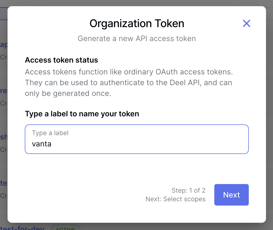273x230 pixels.
Task: Click the typed 'vanta' text in field
Action: pyautogui.click(x=42, y=144)
